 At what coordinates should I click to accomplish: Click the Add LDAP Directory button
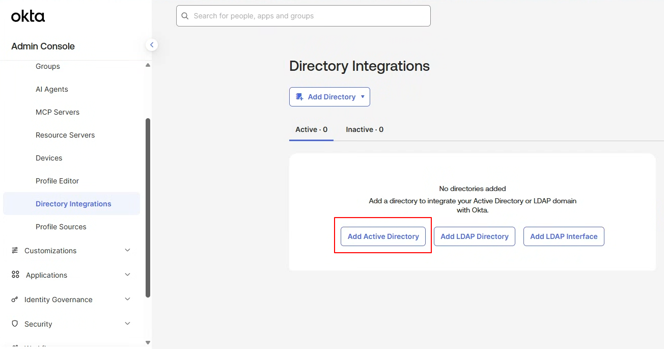475,236
